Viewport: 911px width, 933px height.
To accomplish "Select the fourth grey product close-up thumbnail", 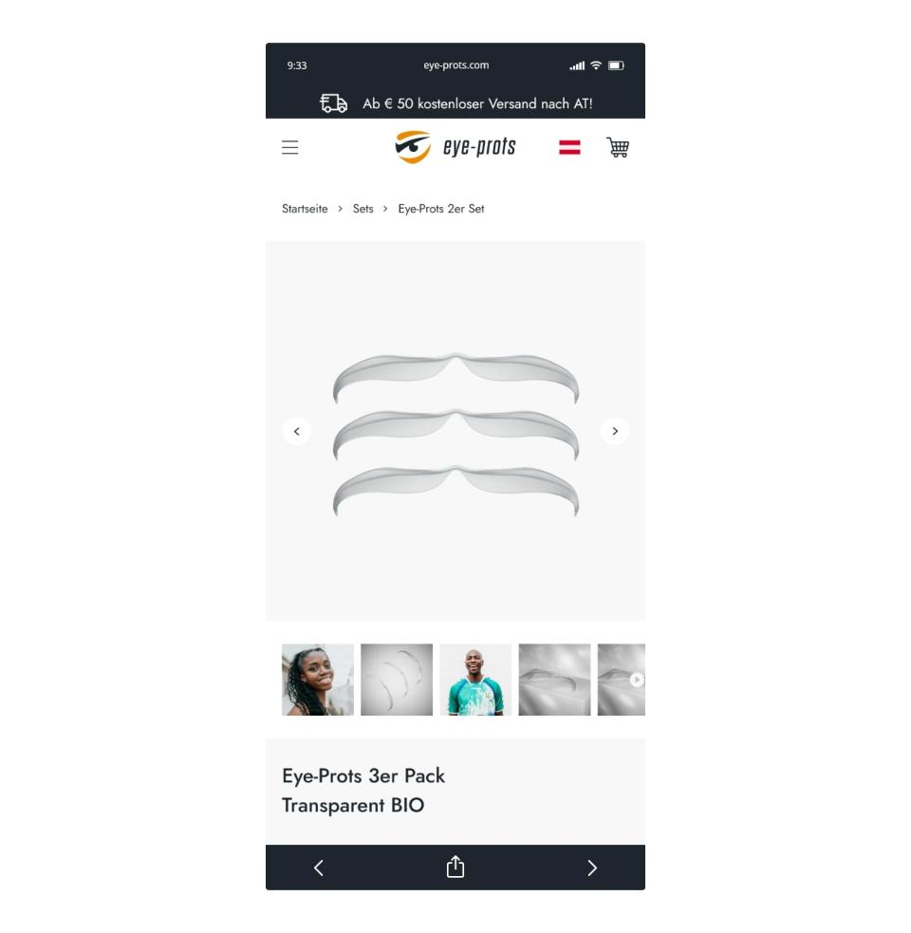I will tap(554, 680).
